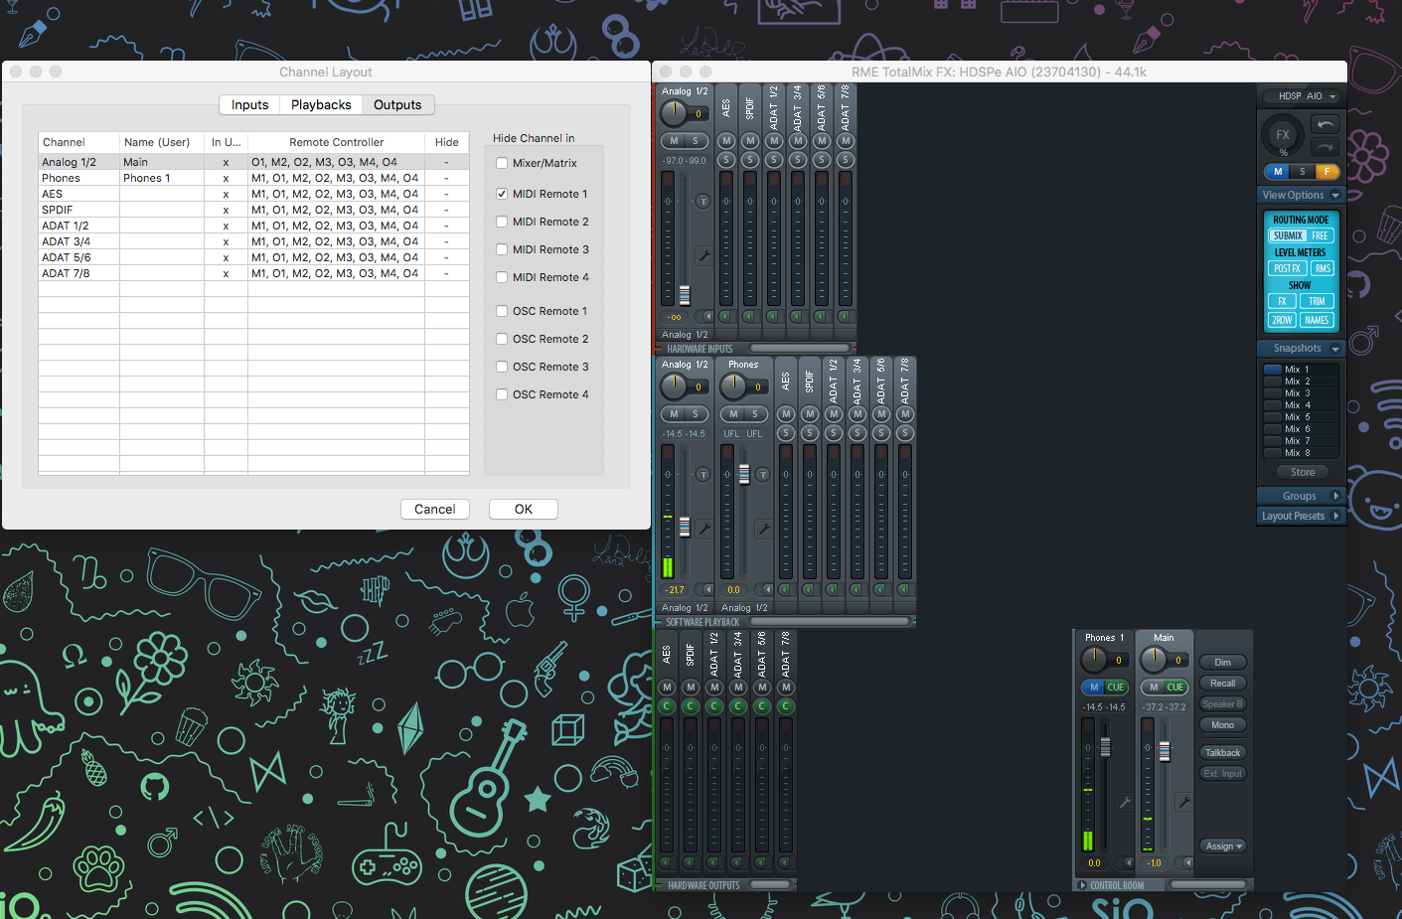The width and height of the screenshot is (1402, 919).
Task: Solo the SPDIF hardware input channel
Action: click(x=750, y=160)
